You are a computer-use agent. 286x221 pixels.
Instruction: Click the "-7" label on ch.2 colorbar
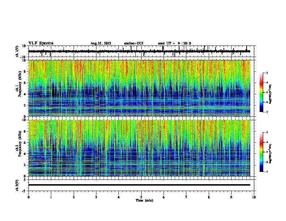(x=266, y=172)
